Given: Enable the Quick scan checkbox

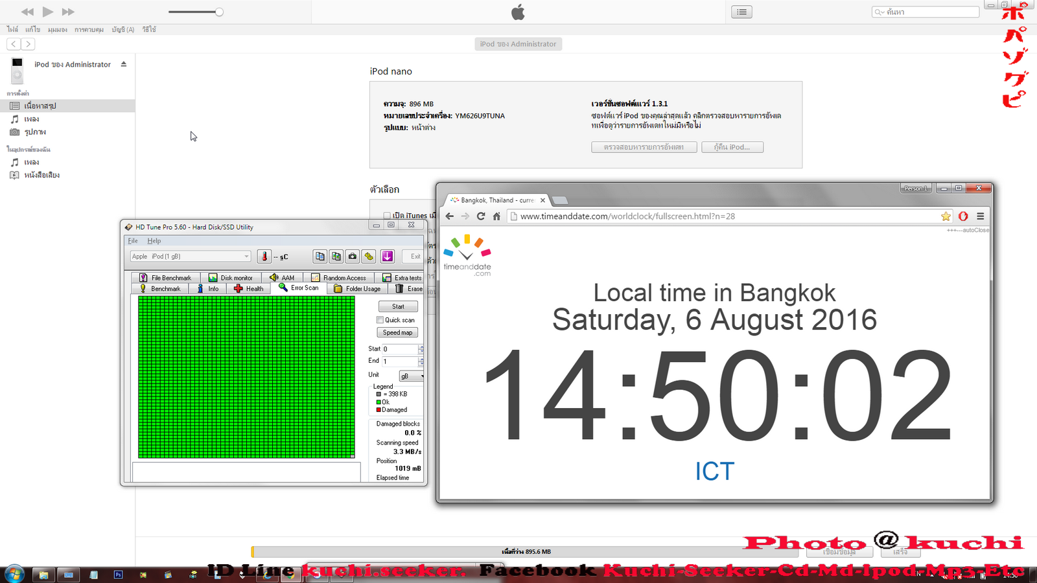Looking at the screenshot, I should [380, 320].
